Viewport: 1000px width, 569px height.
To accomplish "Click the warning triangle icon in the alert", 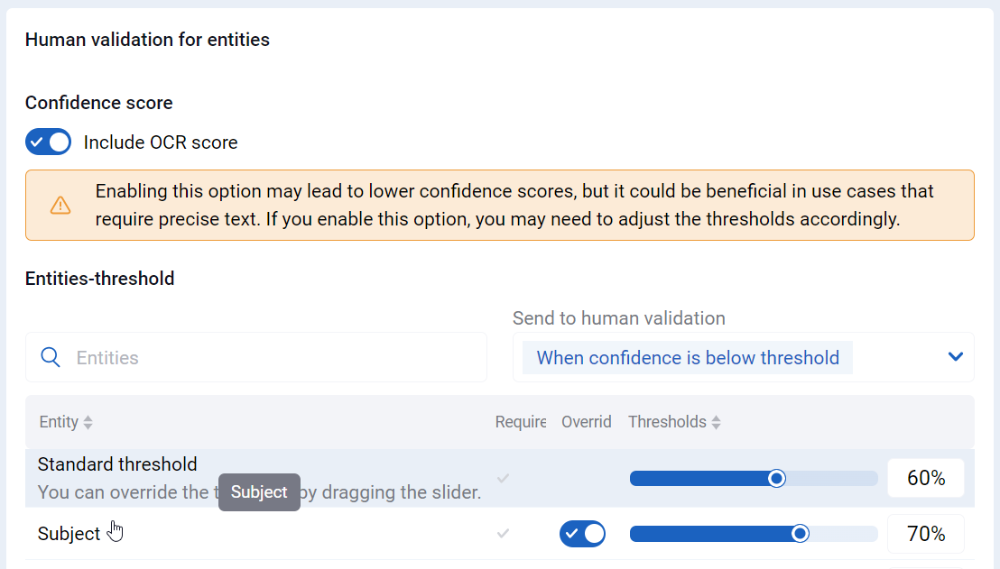I will coord(60,206).
